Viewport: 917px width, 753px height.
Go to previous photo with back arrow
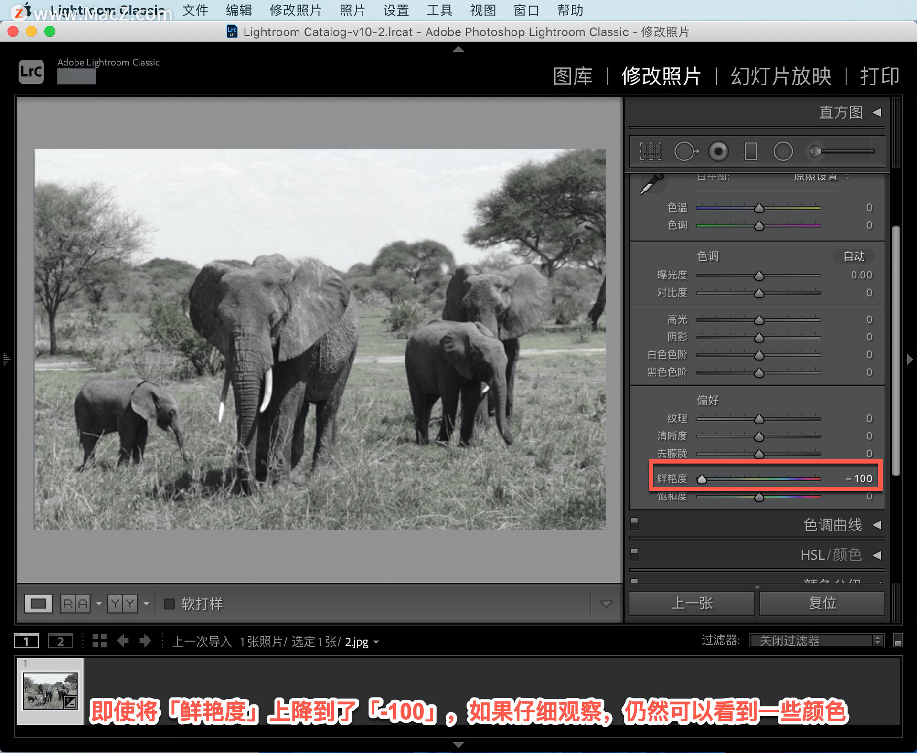pos(123,641)
